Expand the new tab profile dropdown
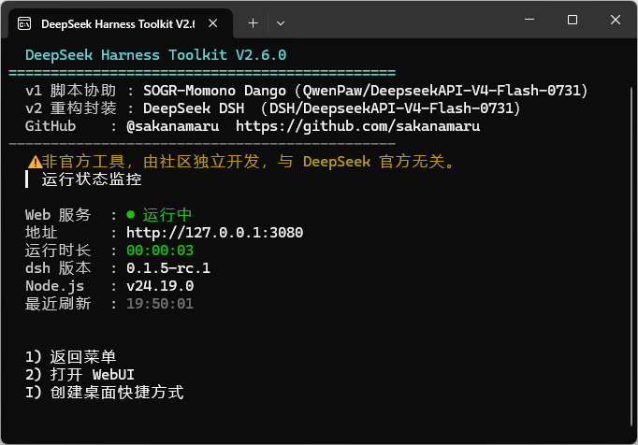Image resolution: width=638 pixels, height=445 pixels. point(281,23)
